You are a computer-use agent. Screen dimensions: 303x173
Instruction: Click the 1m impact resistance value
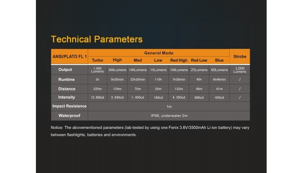click(169, 106)
